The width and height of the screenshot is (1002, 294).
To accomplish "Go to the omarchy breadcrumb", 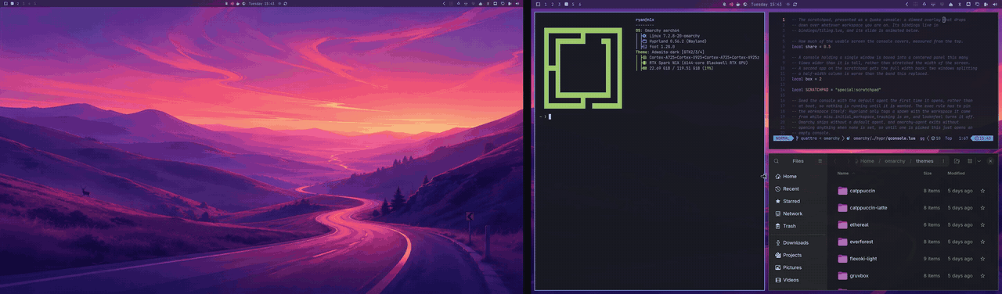I will click(x=895, y=161).
